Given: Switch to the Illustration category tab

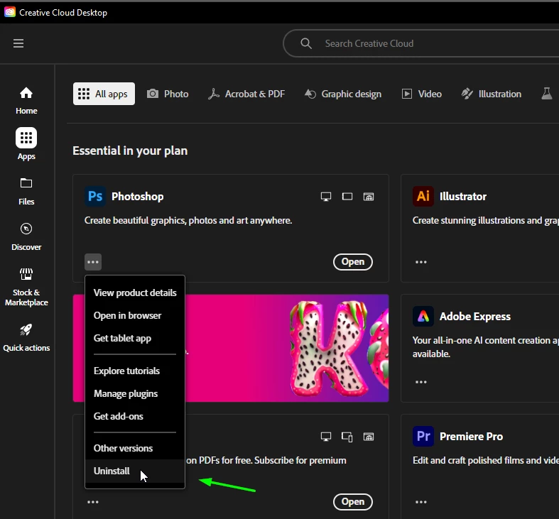Looking at the screenshot, I should coord(492,94).
